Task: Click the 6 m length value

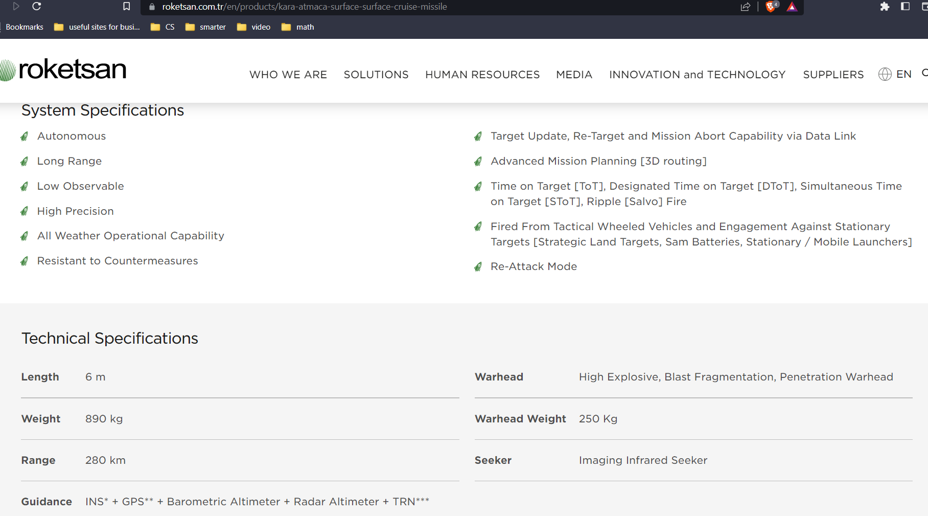Action: 96,377
